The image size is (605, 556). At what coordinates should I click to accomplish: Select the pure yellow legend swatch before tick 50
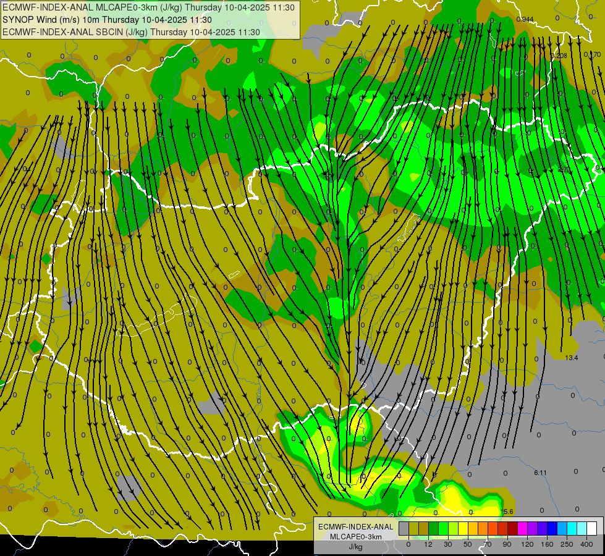463,528
